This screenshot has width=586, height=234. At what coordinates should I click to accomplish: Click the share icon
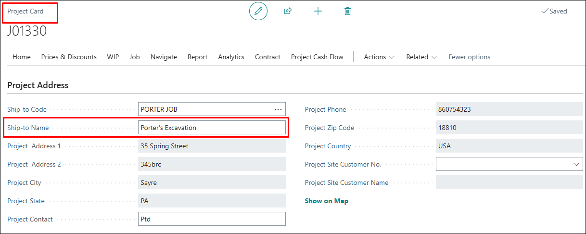pos(288,11)
